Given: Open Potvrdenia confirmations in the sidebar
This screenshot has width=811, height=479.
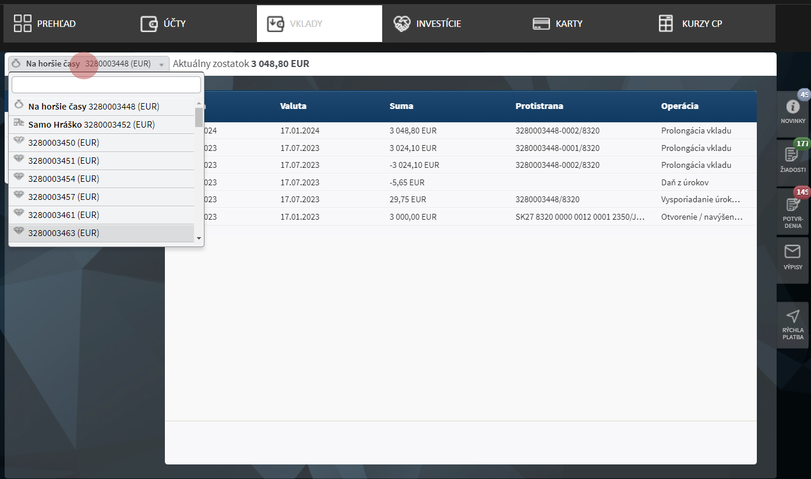Looking at the screenshot, I should click(792, 210).
